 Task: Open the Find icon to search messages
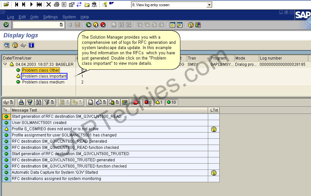(38, 102)
